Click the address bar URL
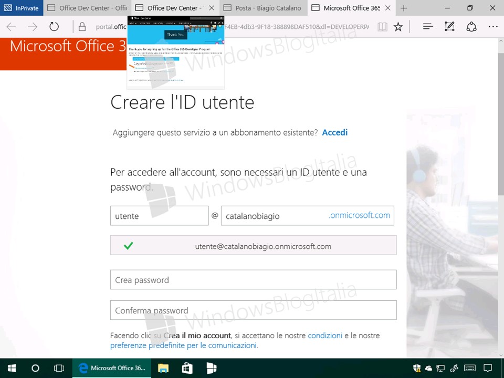 232,27
